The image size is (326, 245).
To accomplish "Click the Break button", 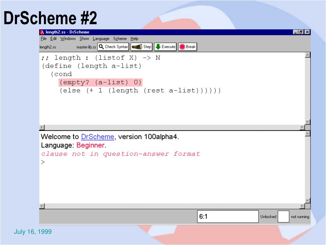I will point(188,47).
